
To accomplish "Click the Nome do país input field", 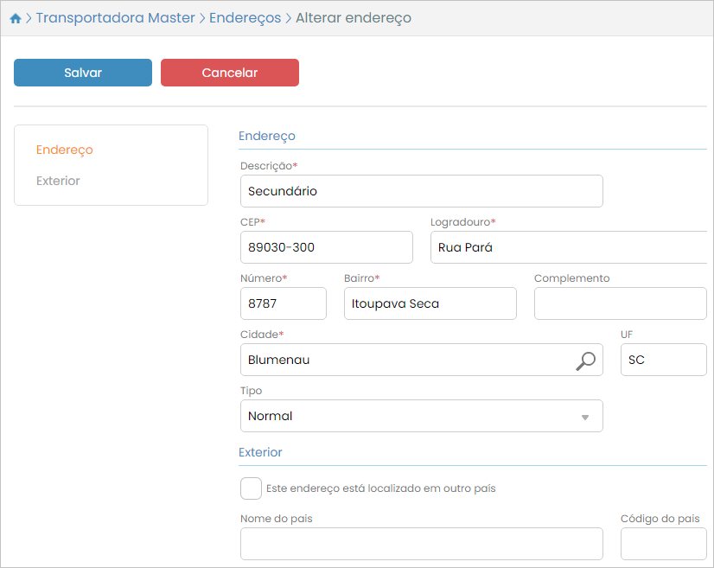I will click(x=420, y=544).
